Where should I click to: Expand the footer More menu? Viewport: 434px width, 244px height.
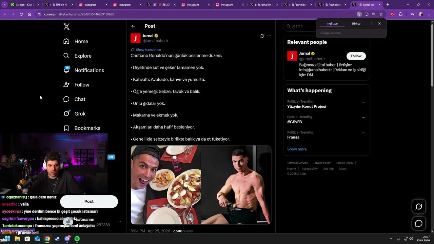(344, 169)
